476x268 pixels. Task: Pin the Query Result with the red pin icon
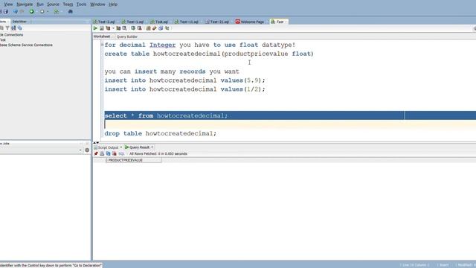click(96, 154)
